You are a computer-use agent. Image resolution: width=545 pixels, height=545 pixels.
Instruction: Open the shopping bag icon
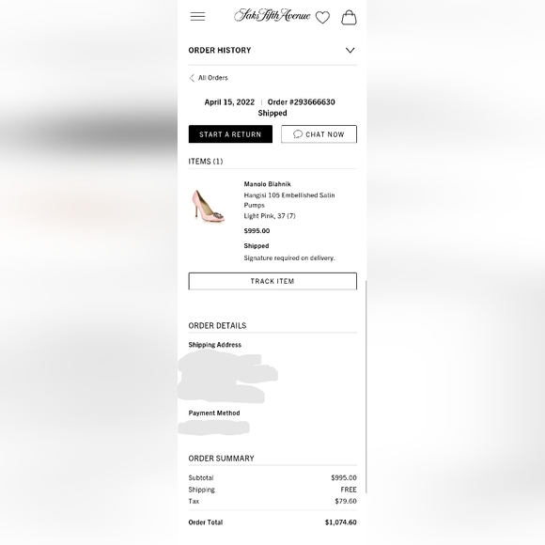tap(349, 17)
